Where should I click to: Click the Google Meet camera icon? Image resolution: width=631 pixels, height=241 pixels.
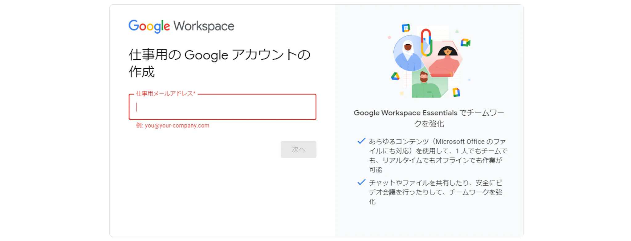[x=465, y=42]
